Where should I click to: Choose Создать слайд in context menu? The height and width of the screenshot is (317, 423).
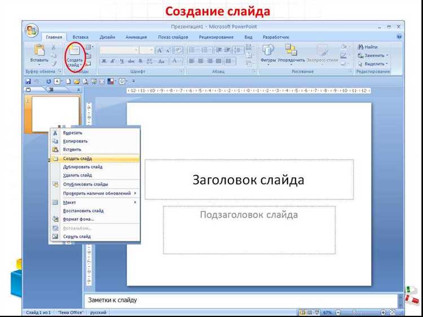pyautogui.click(x=95, y=158)
